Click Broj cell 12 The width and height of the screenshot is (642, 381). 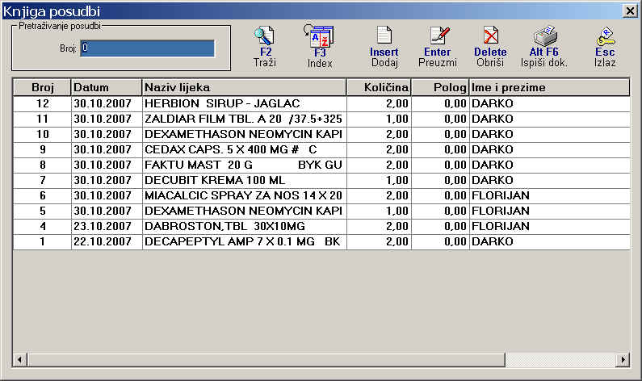[x=43, y=103]
